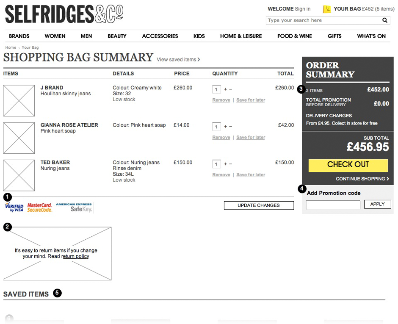The image size is (398, 324).
Task: Apply the promotion code
Action: click(x=377, y=204)
